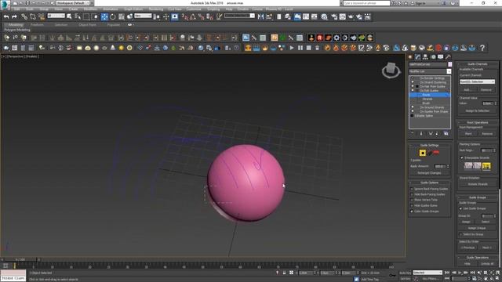Click Add button in Guide Channels
The width and height of the screenshot is (502, 282).
[467, 90]
